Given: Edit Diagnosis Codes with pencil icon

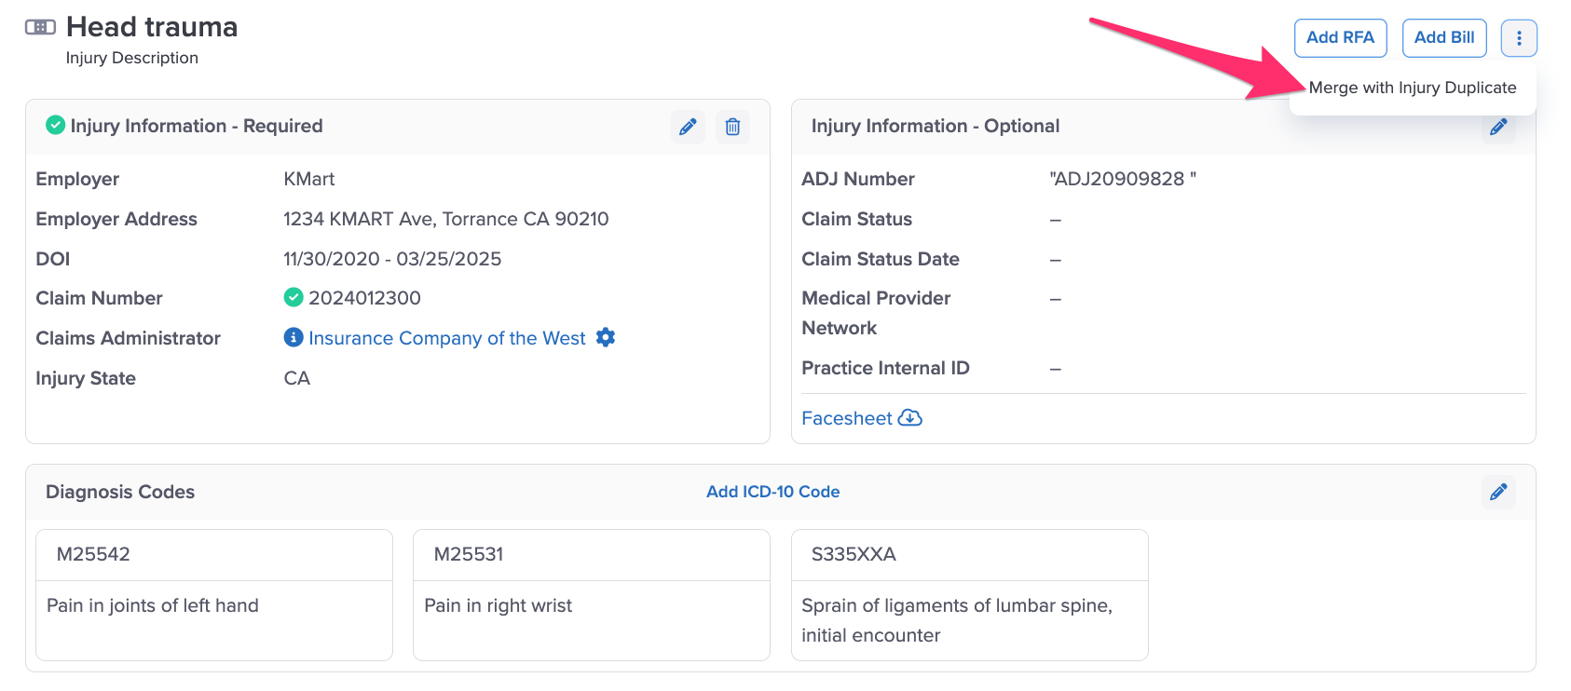Looking at the screenshot, I should pyautogui.click(x=1498, y=492).
